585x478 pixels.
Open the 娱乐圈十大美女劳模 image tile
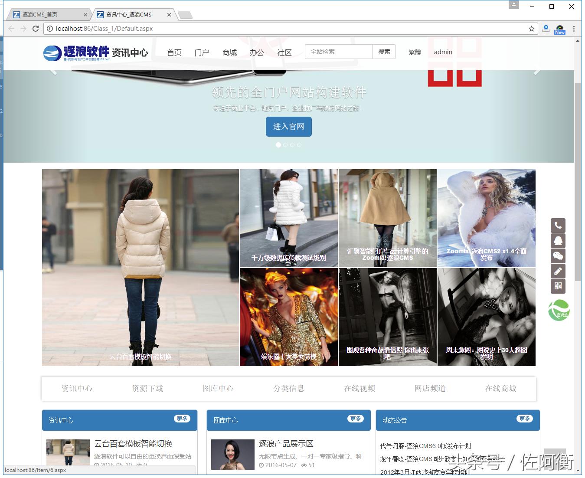(x=289, y=317)
